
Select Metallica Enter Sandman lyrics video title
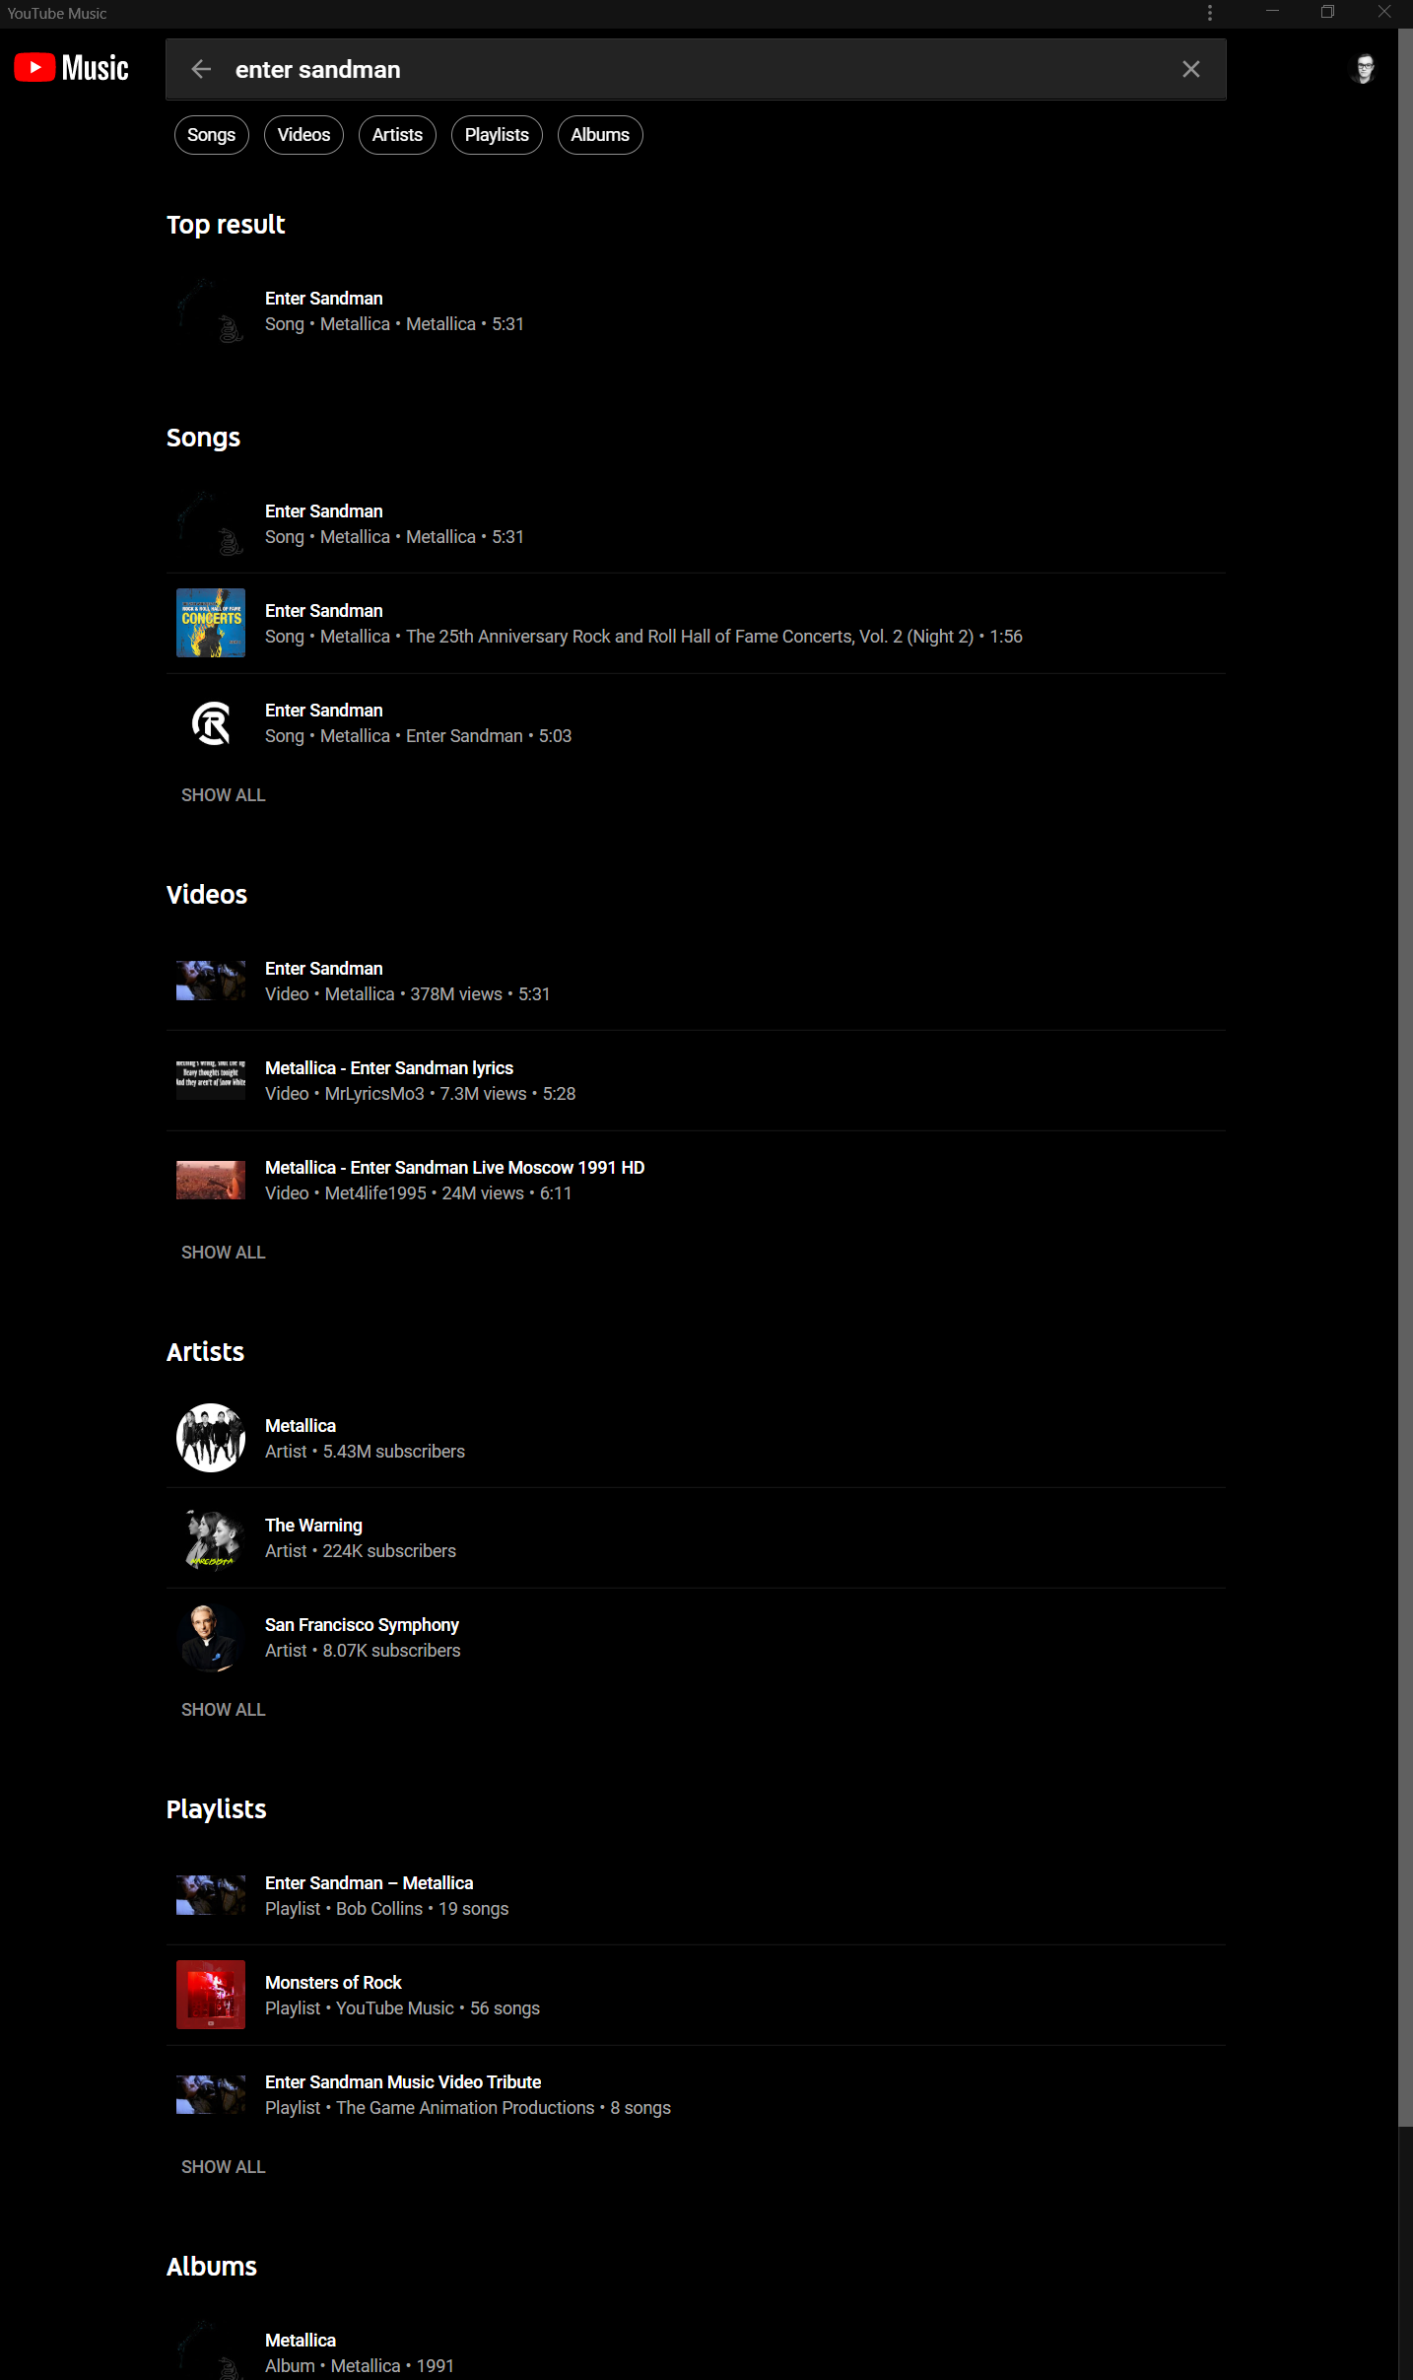point(389,1068)
